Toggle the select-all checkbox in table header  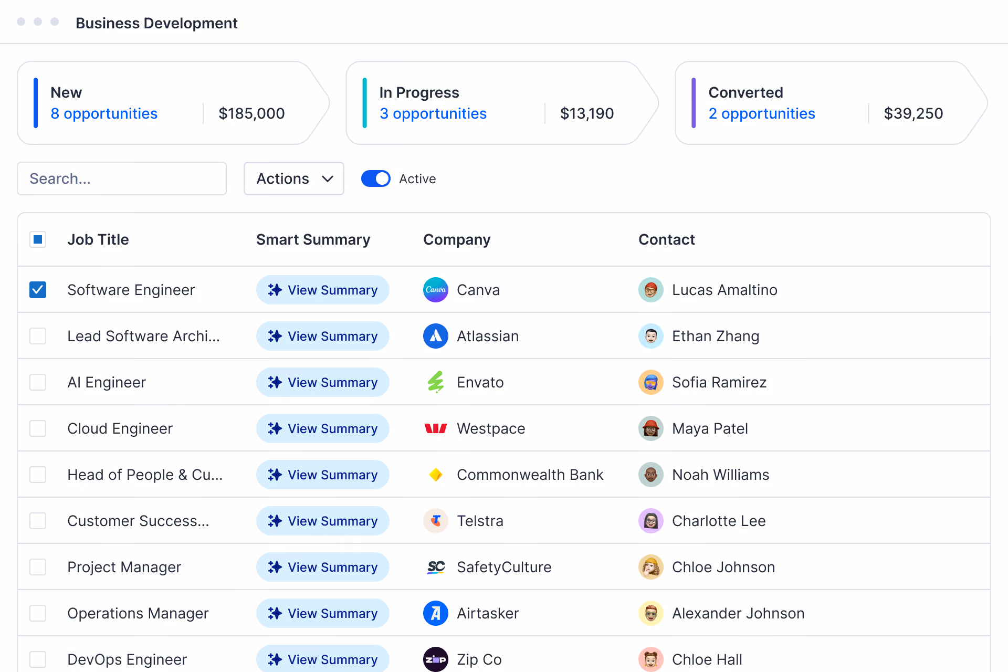[x=38, y=239]
